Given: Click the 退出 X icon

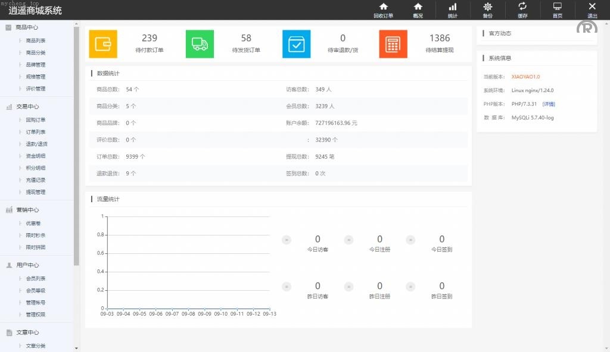Looking at the screenshot, I should point(592,7).
